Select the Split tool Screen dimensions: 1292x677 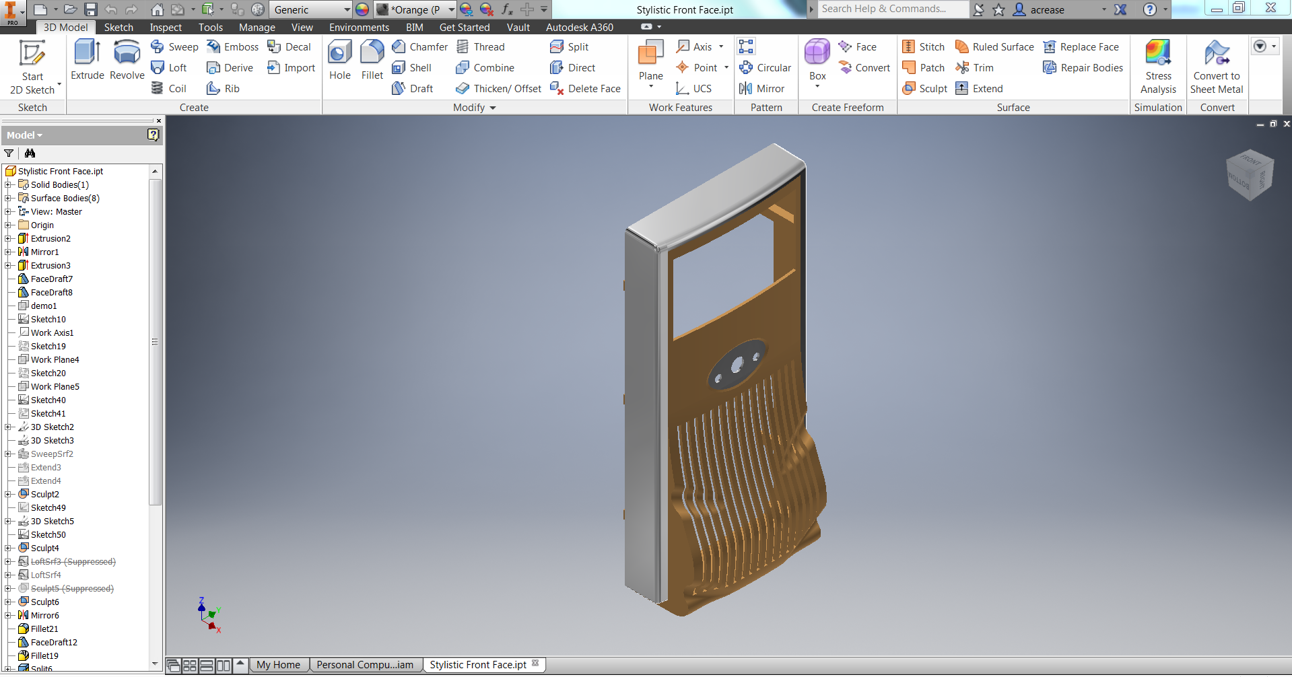click(x=569, y=46)
